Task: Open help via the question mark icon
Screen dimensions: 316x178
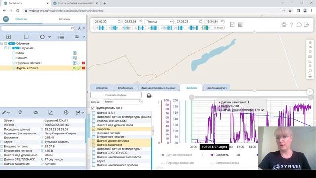Action: (x=291, y=25)
